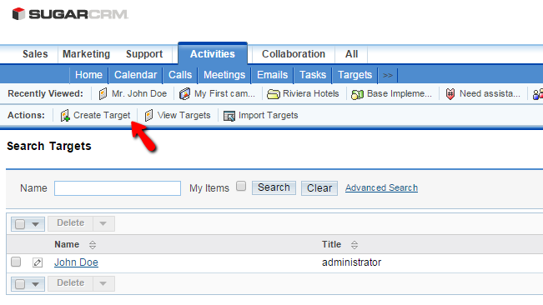Check the John Doe row checkbox
This screenshot has height=305, width=543.
(16, 262)
